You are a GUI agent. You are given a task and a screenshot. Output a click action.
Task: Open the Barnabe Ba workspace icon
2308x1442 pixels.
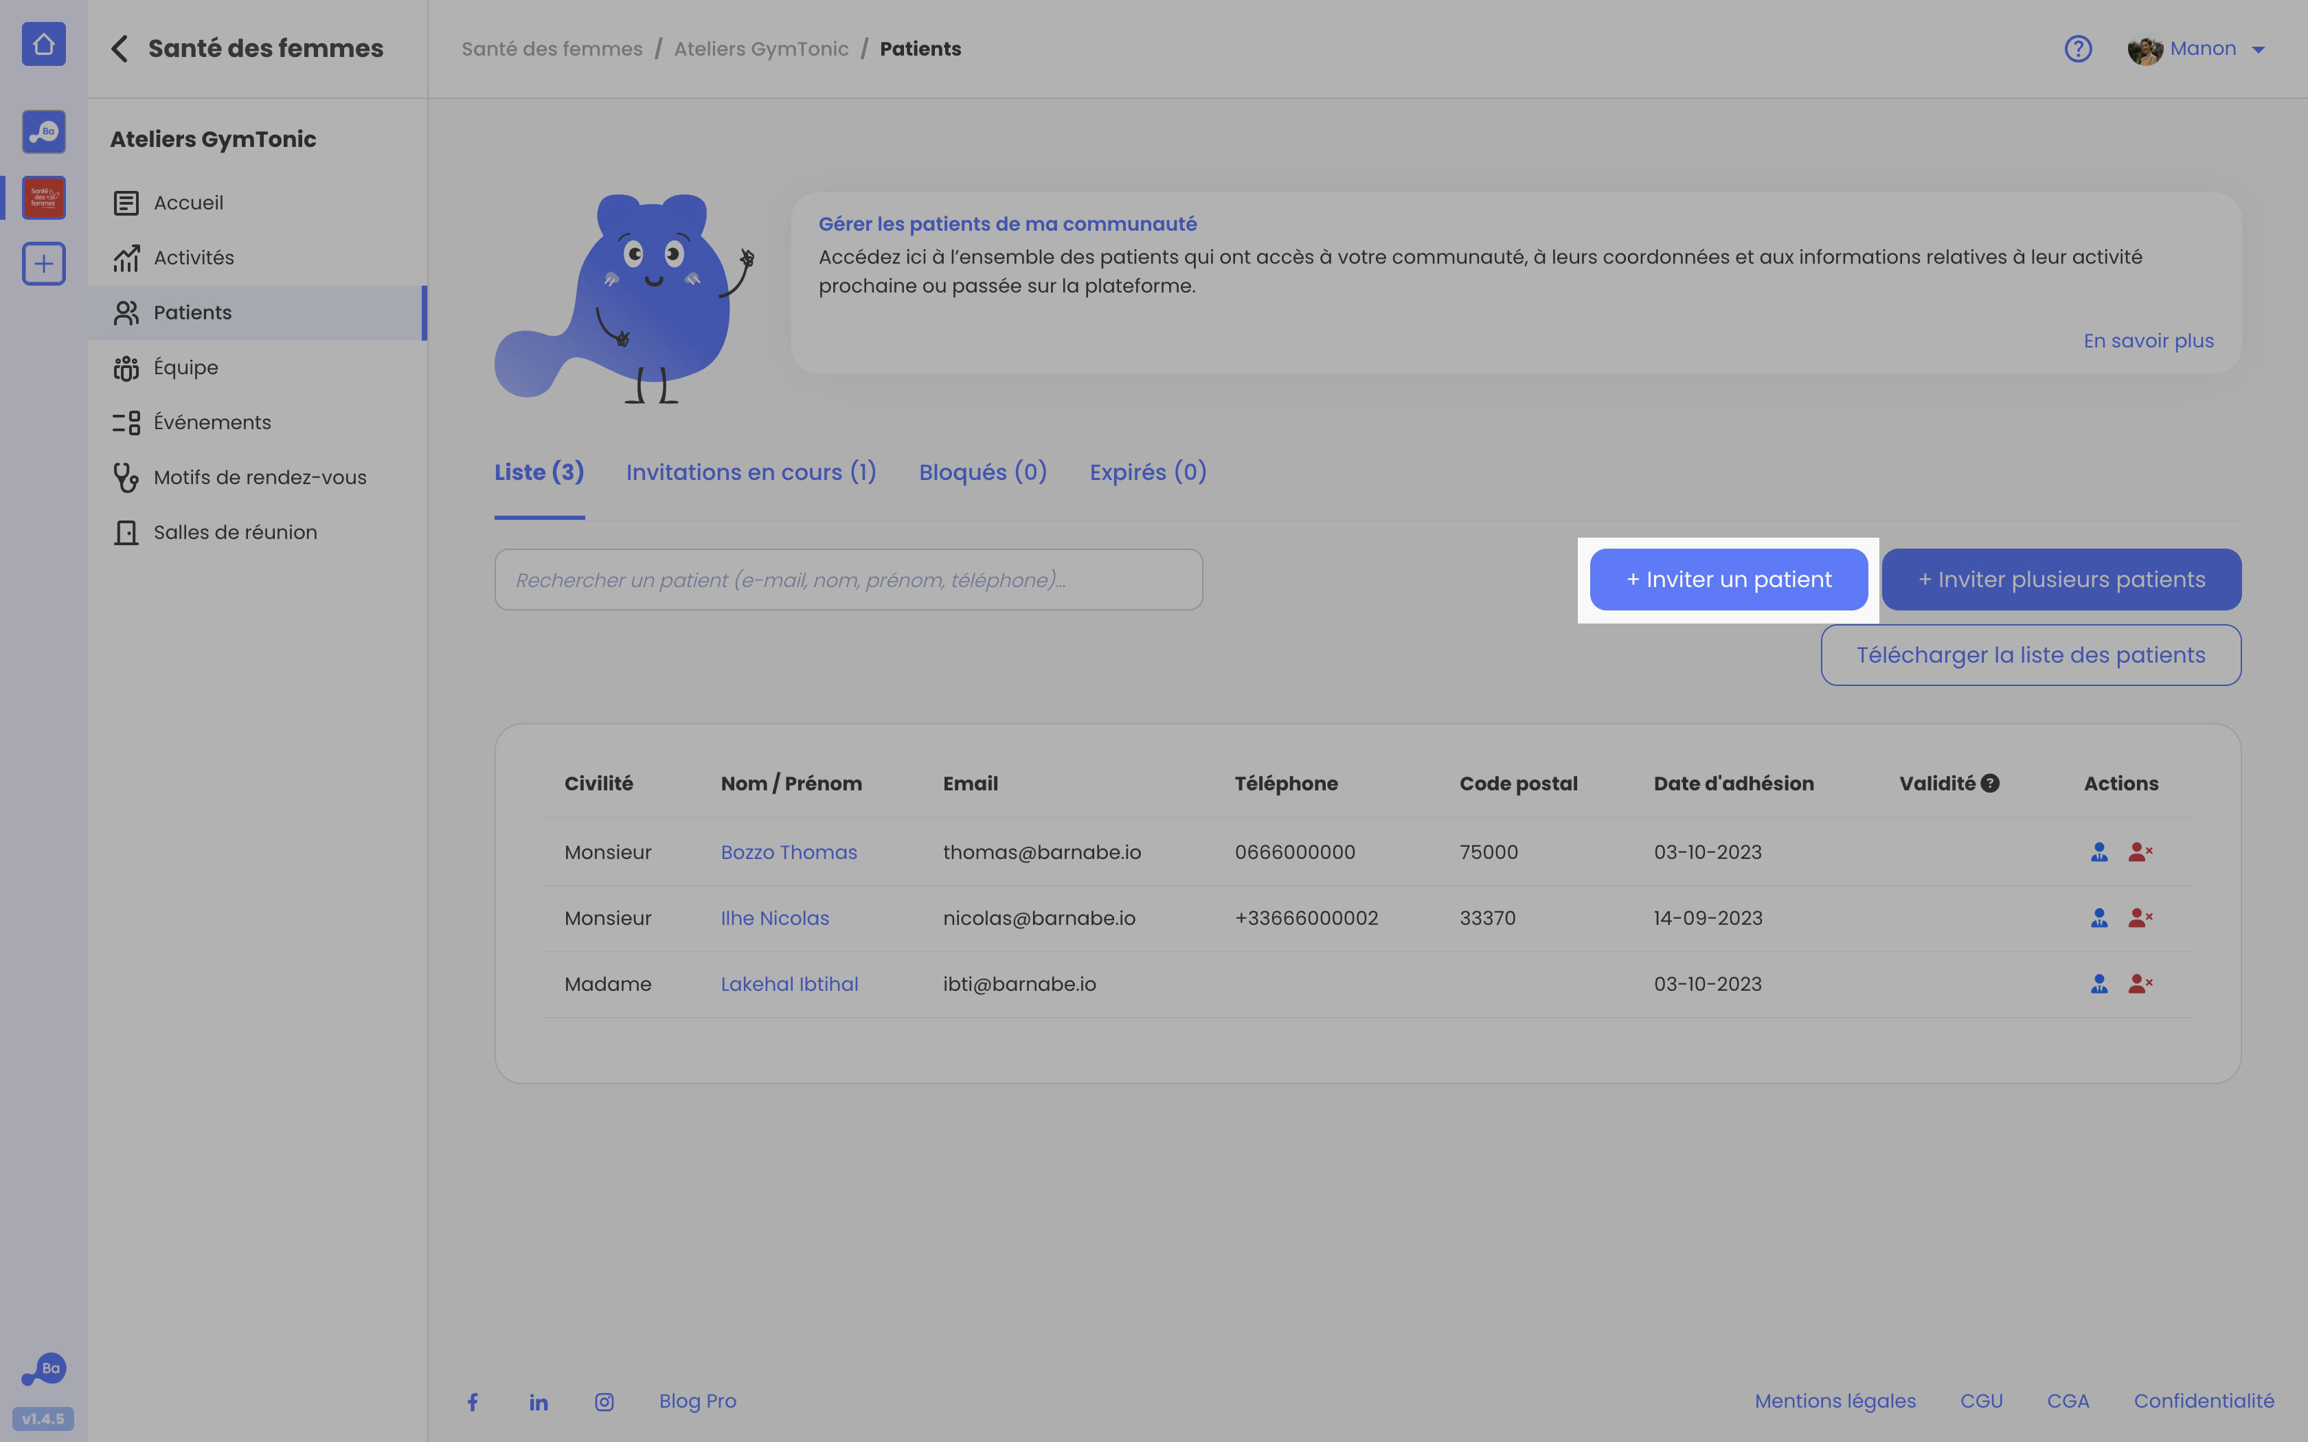click(x=44, y=132)
